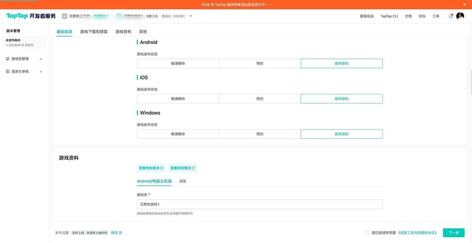Image resolution: width=472 pixels, height=243 pixels.
Task: Open the 工单 tickets link
Action: click(436, 16)
